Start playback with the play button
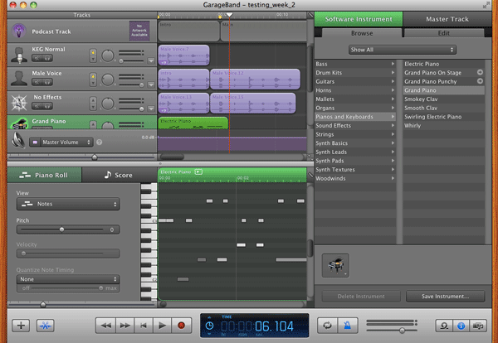Viewport: 498px width, 343px height. pyautogui.click(x=163, y=326)
